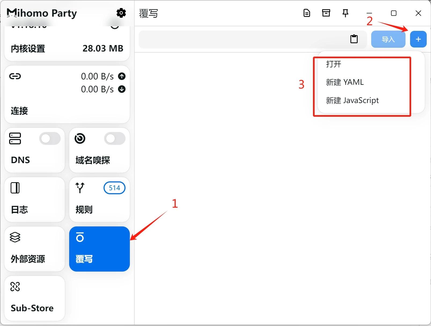The height and width of the screenshot is (326, 431).
Task: Open the DNS card server icon
Action: (x=15, y=138)
